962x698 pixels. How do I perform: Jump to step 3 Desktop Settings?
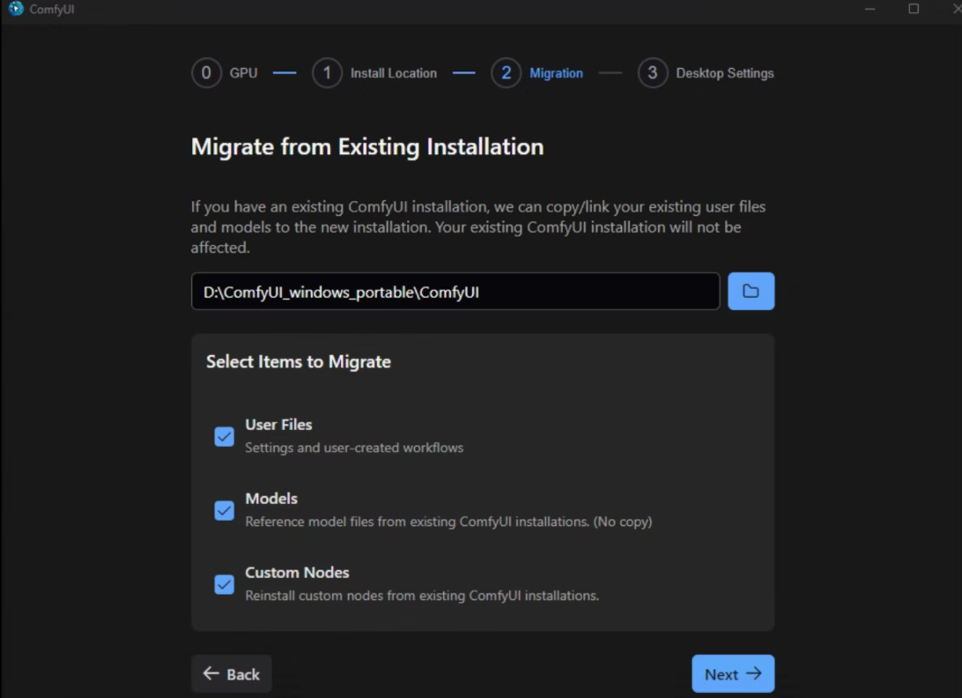(706, 73)
